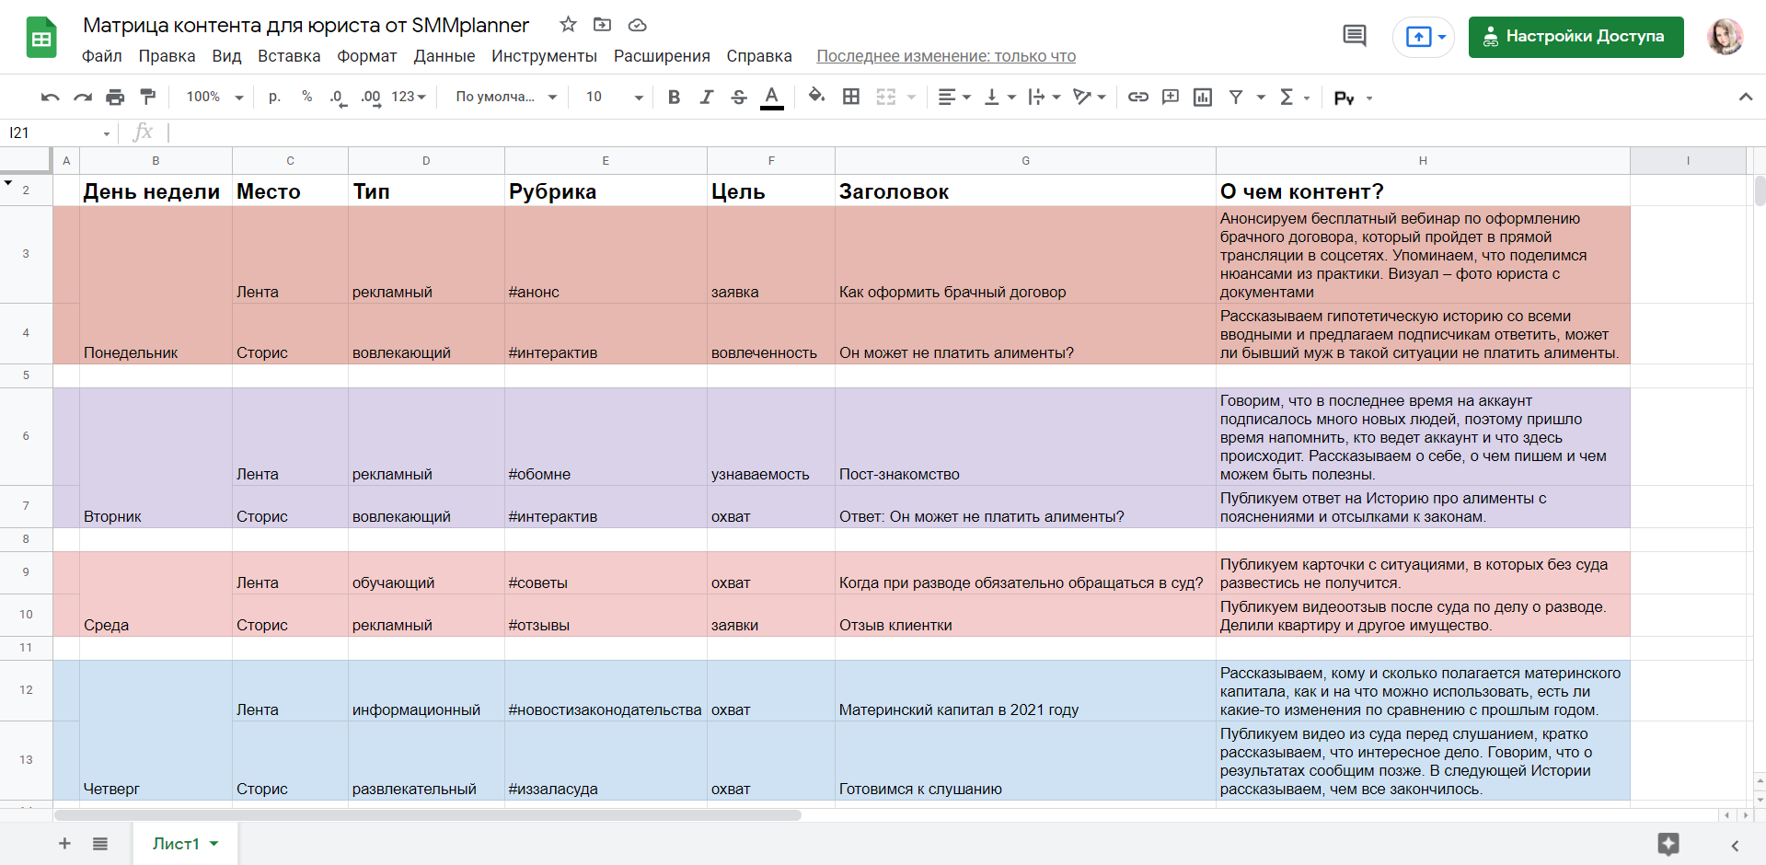Image resolution: width=1766 pixels, height=865 pixels.
Task: Activate the paint format roller icon
Action: pyautogui.click(x=147, y=97)
